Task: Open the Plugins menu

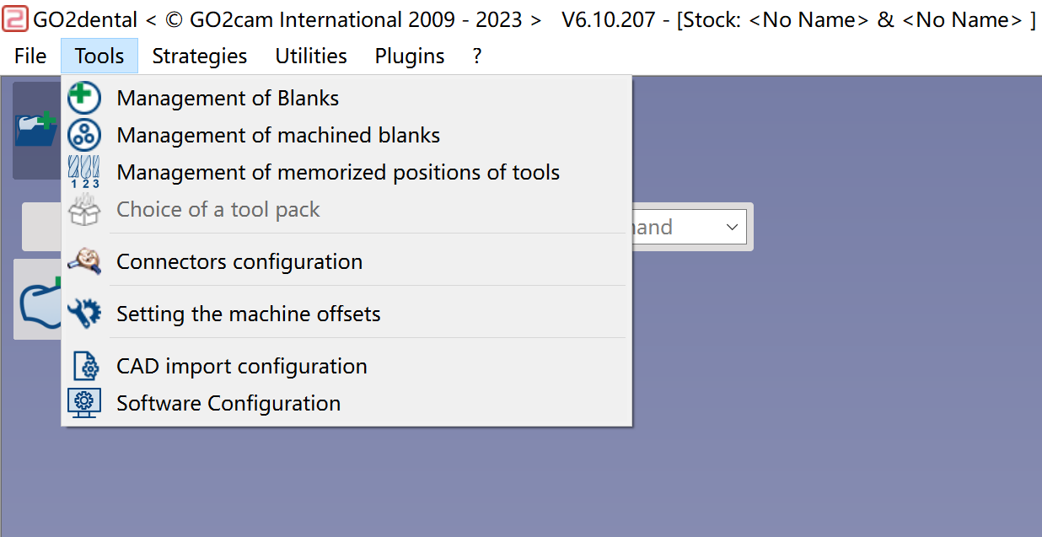Action: coord(410,56)
